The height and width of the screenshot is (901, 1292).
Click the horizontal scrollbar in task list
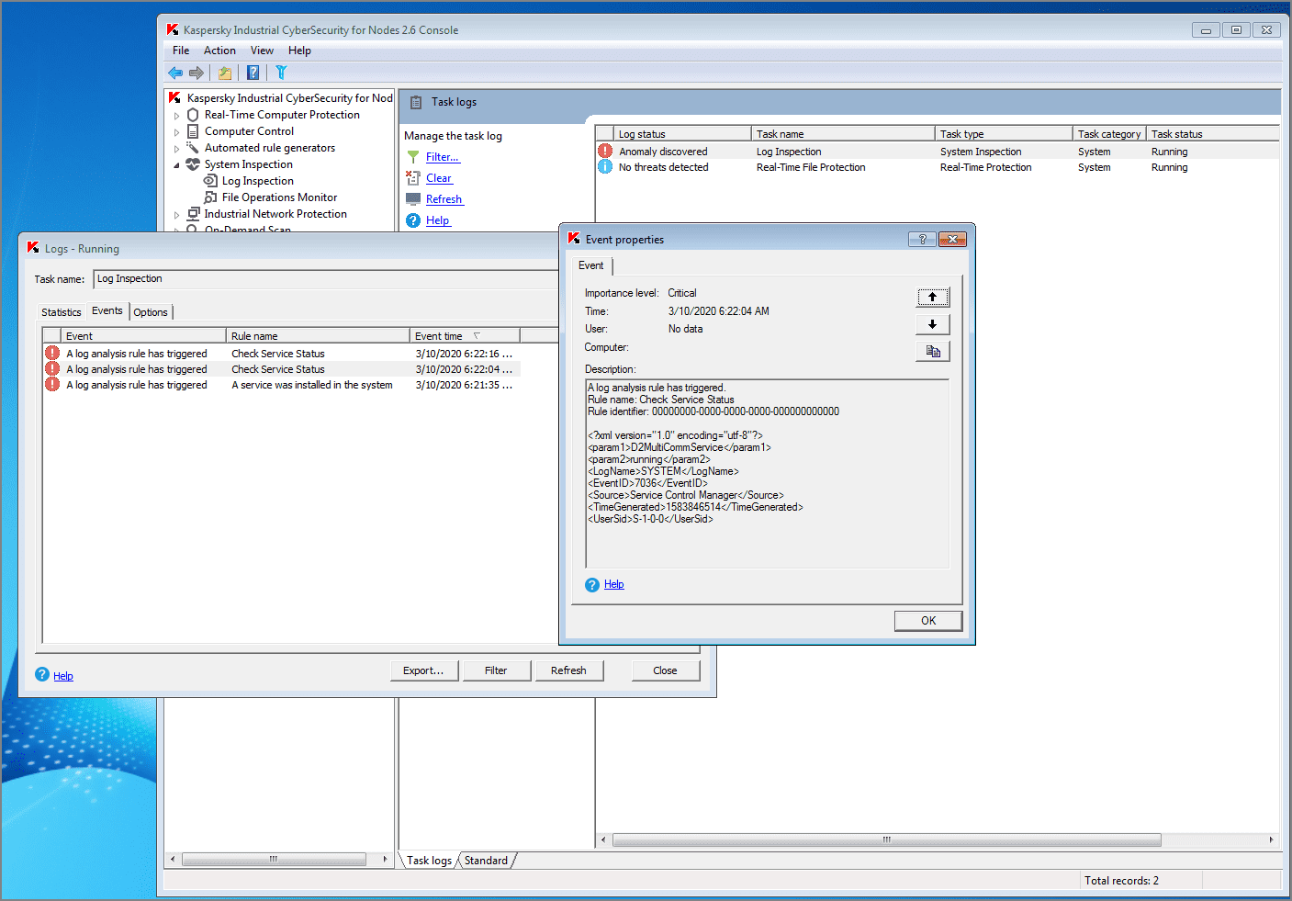886,839
